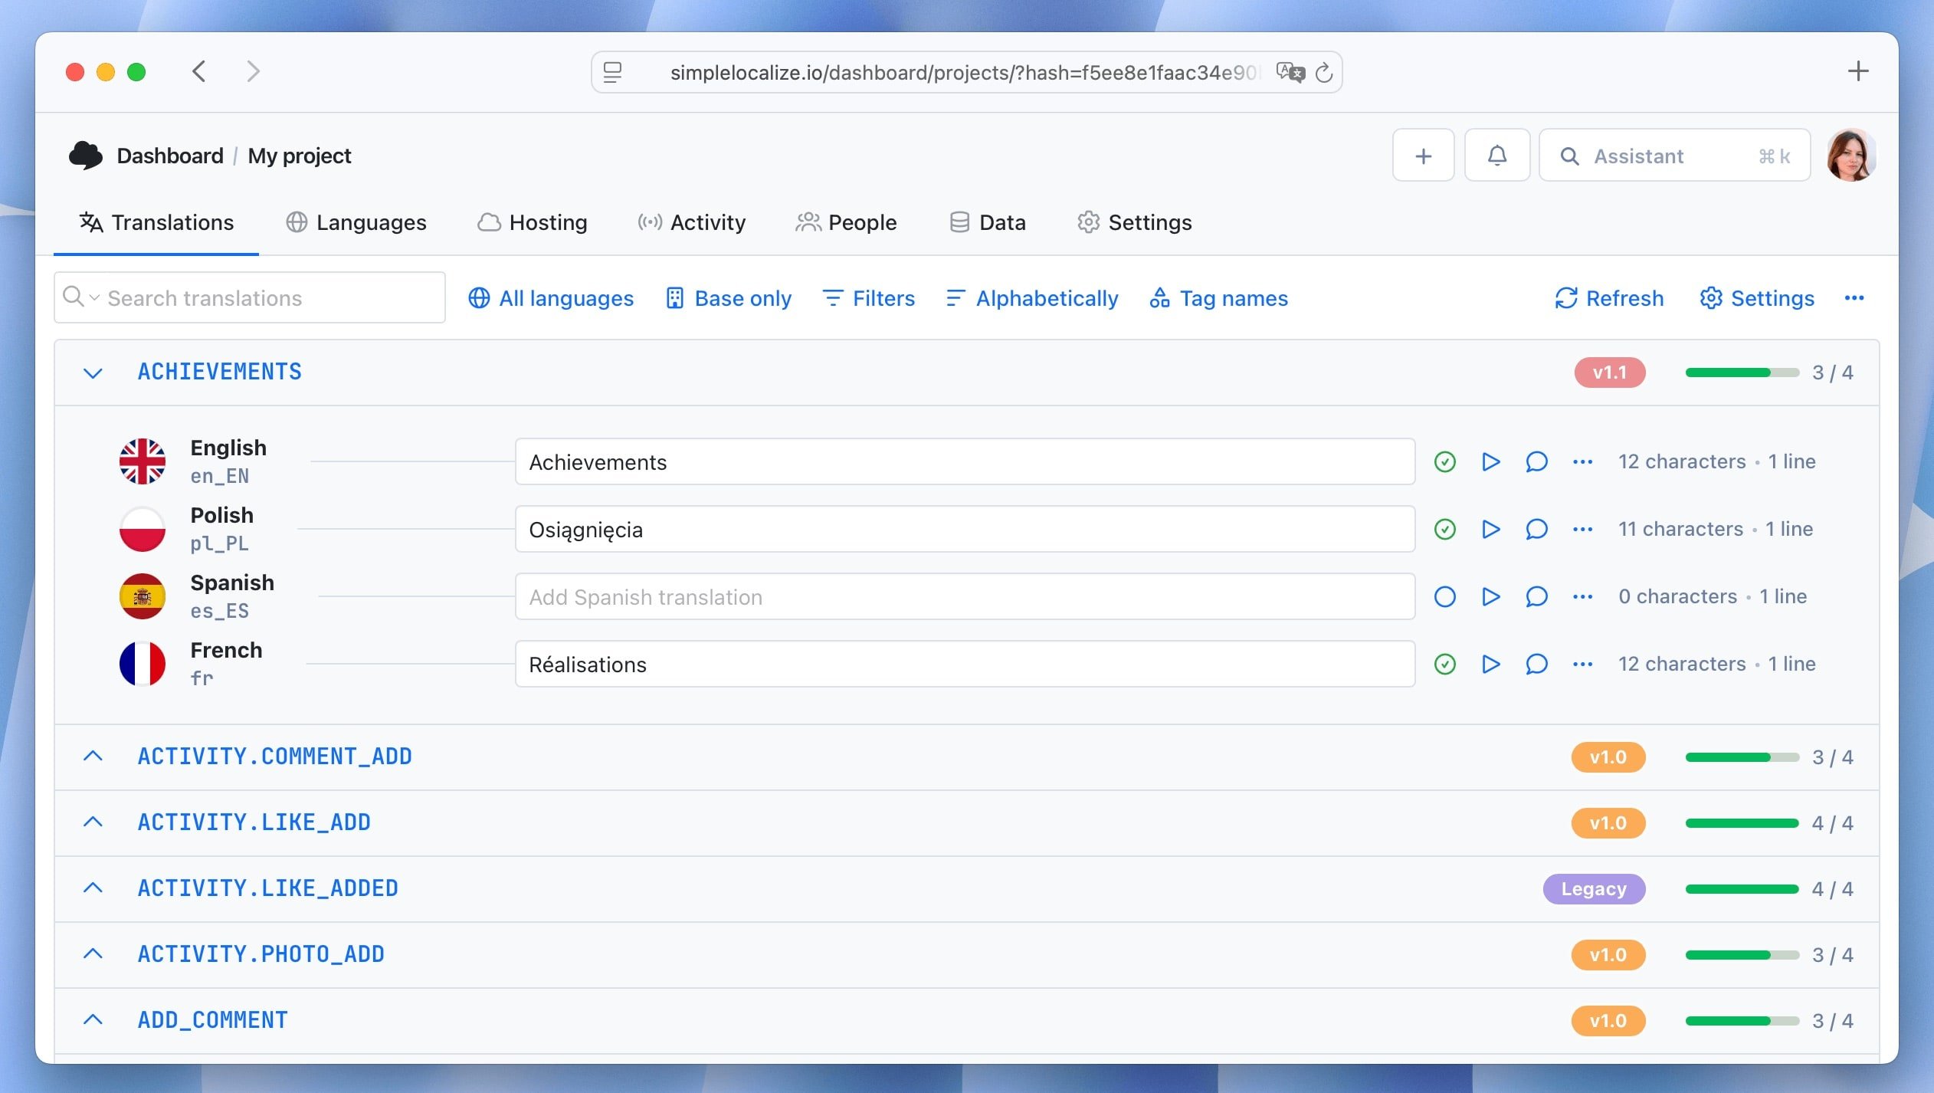Expand the ACTIVITY.COMMENT_ADD translation group

click(x=93, y=757)
